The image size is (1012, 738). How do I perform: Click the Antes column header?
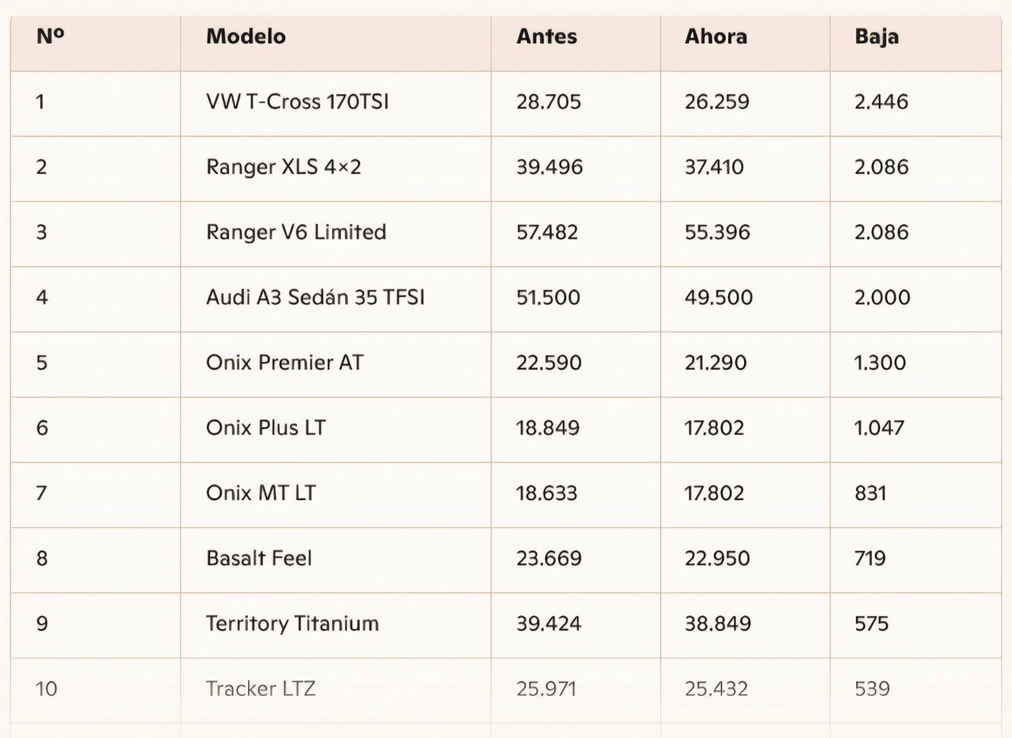(x=546, y=37)
